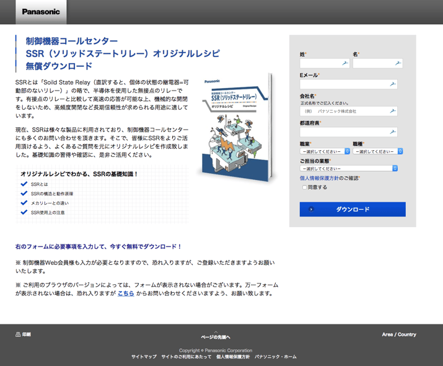443x366 pixels.
Task: Open Area / Country selector
Action: [x=398, y=334]
